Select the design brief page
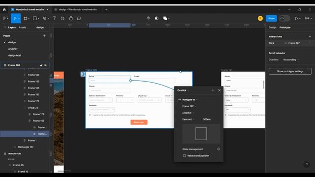315x177 pixels. (15, 56)
